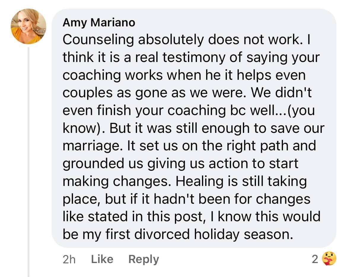Reply to Amy Mariano's comment
The image size is (347, 277).
pos(144,259)
